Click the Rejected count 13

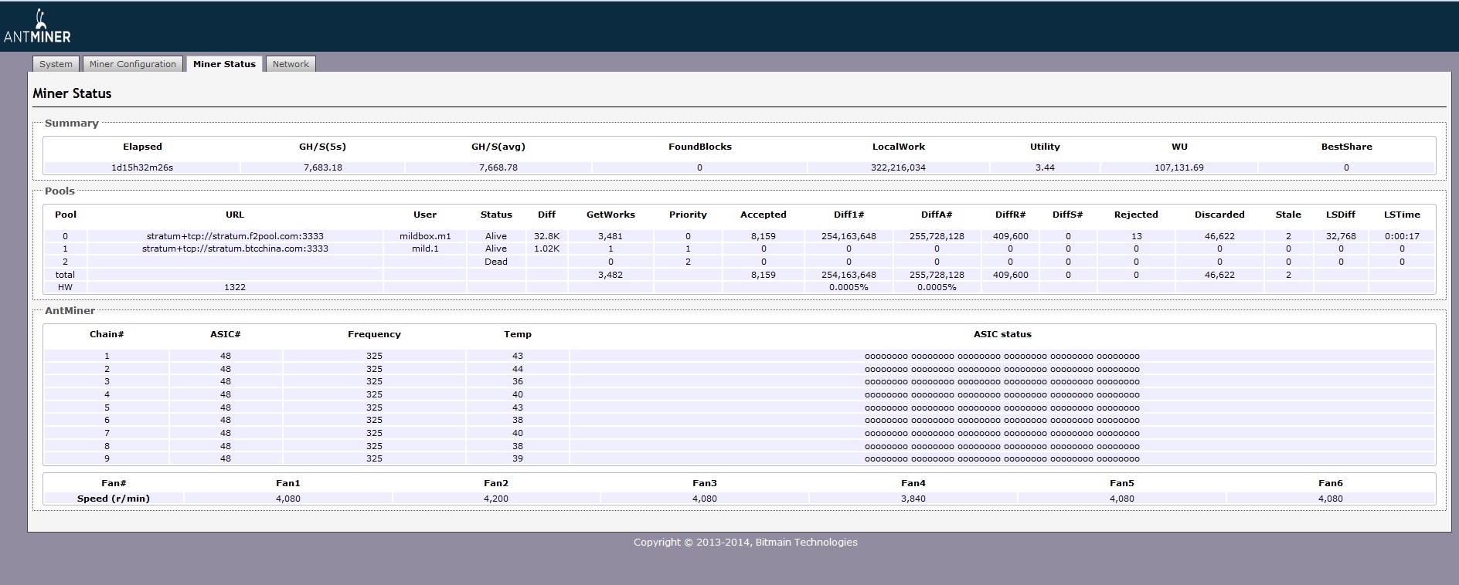click(x=1136, y=236)
